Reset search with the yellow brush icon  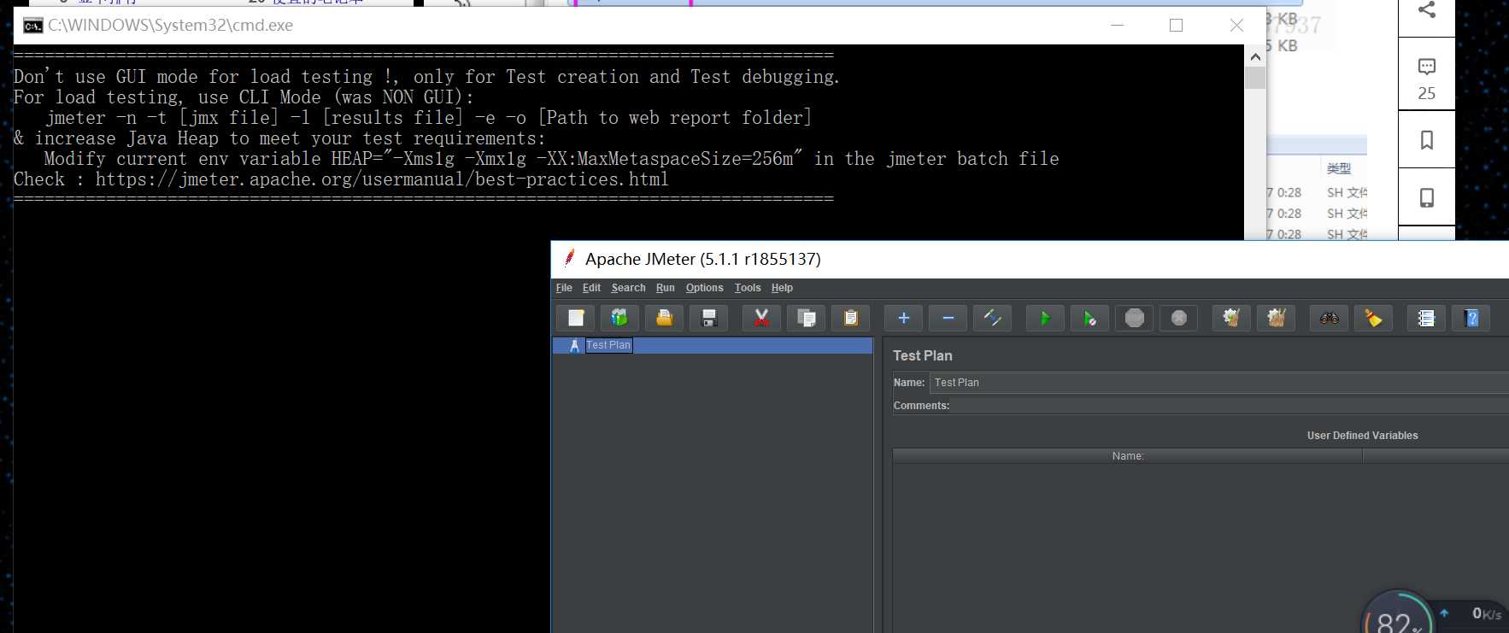(x=1373, y=318)
